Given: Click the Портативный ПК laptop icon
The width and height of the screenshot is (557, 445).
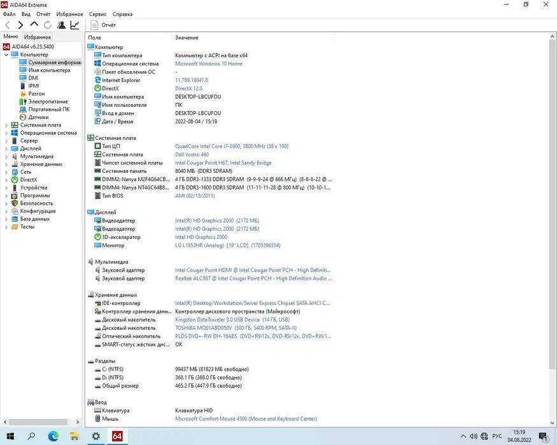Looking at the screenshot, I should [23, 109].
